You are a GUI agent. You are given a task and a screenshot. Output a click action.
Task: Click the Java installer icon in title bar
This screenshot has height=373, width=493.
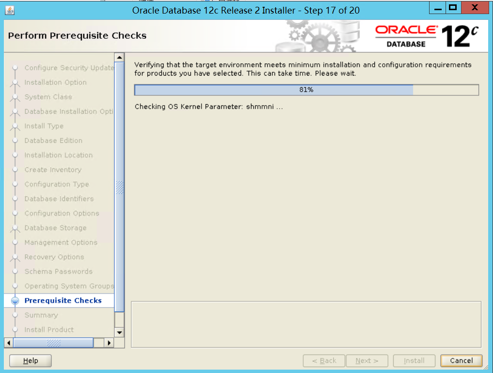click(x=10, y=10)
